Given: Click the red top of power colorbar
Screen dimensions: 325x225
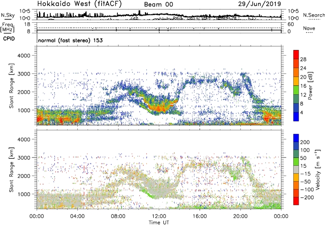Looking at the screenshot, I should pos(296,55).
